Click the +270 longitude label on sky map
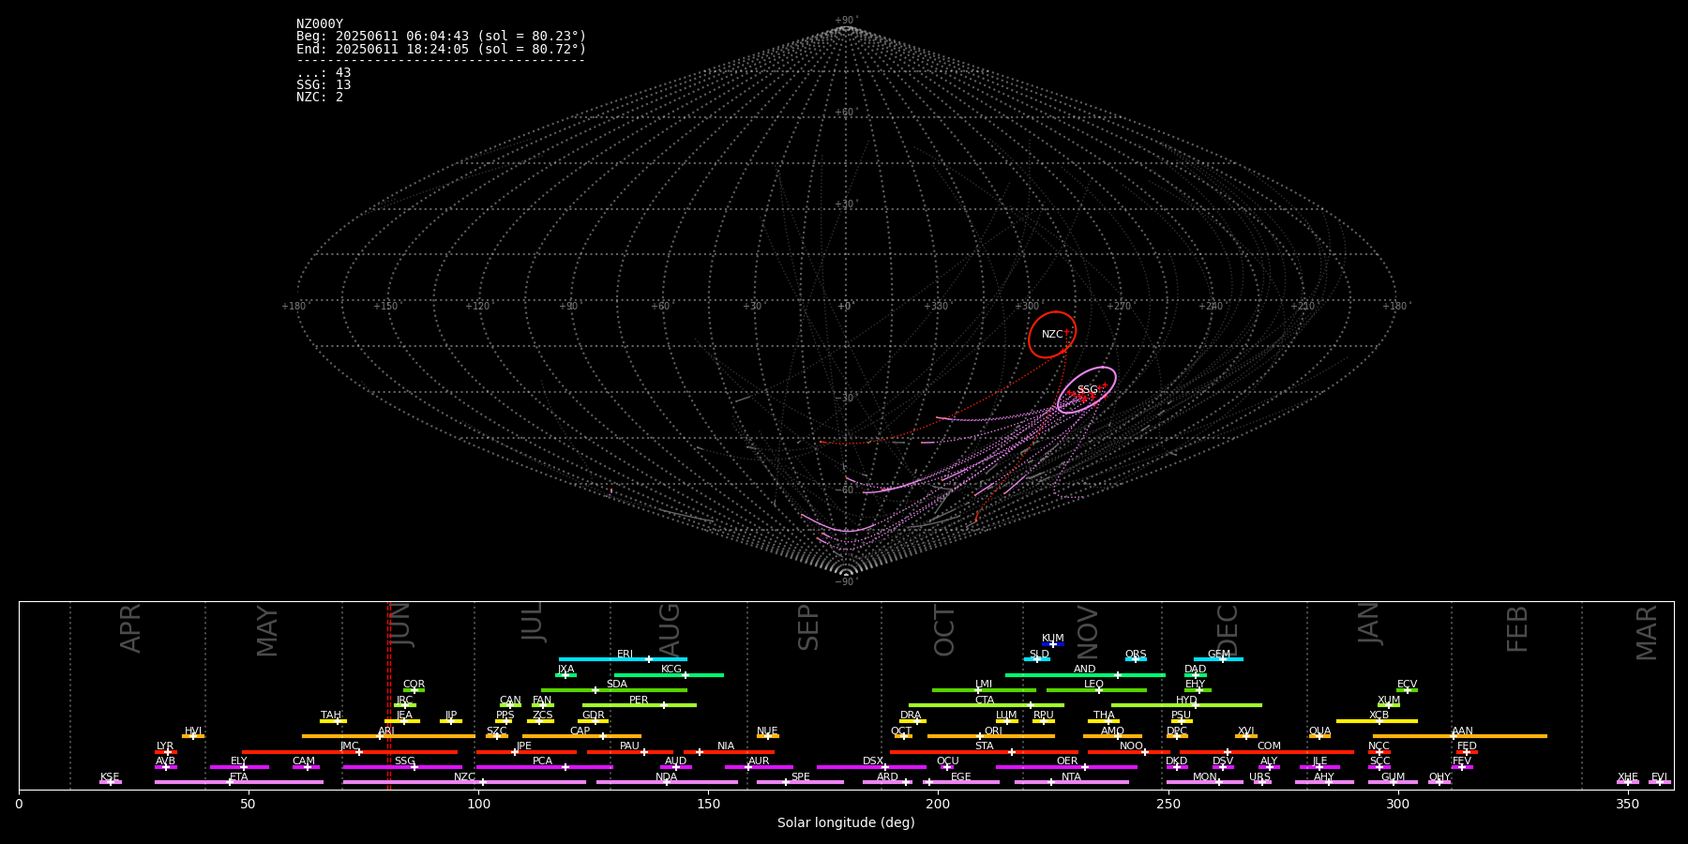Screen dimensions: 1688x844 (1119, 306)
